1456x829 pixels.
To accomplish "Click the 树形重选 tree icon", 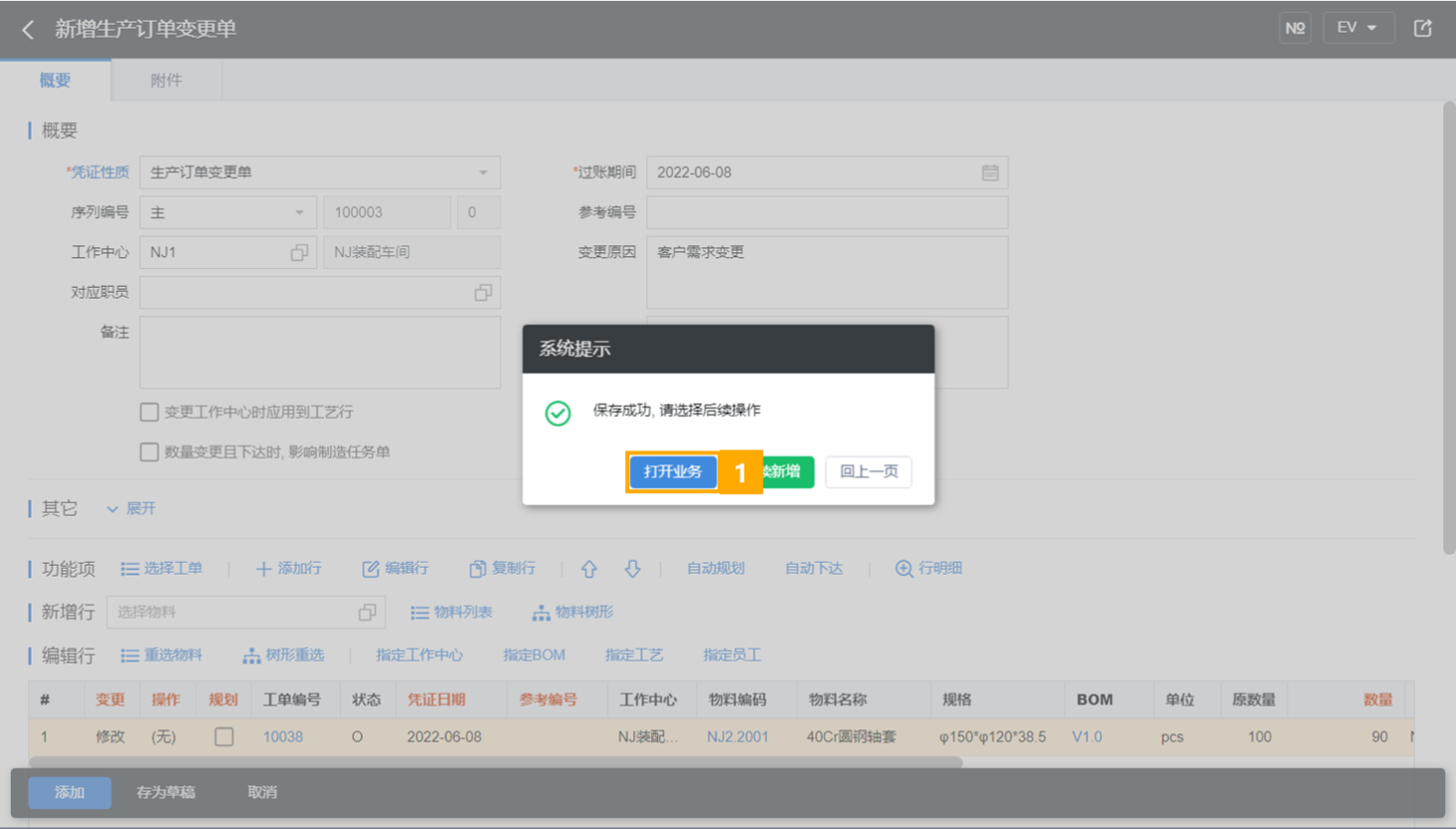I will pos(251,655).
